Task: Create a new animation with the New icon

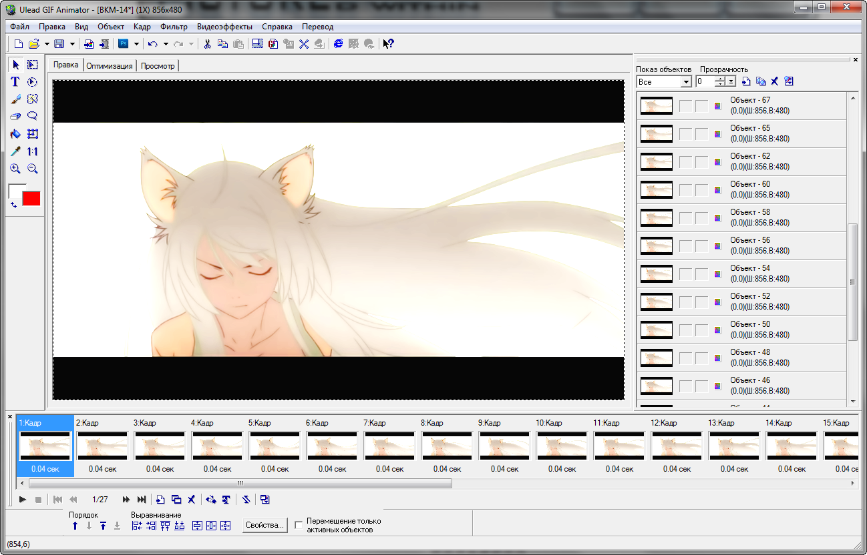Action: (x=19, y=44)
